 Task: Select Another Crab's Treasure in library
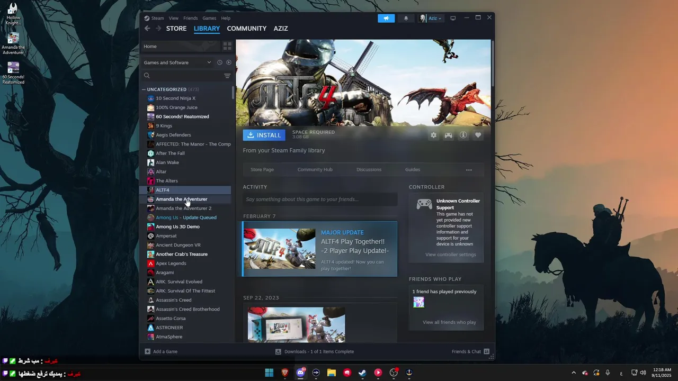(x=185, y=254)
